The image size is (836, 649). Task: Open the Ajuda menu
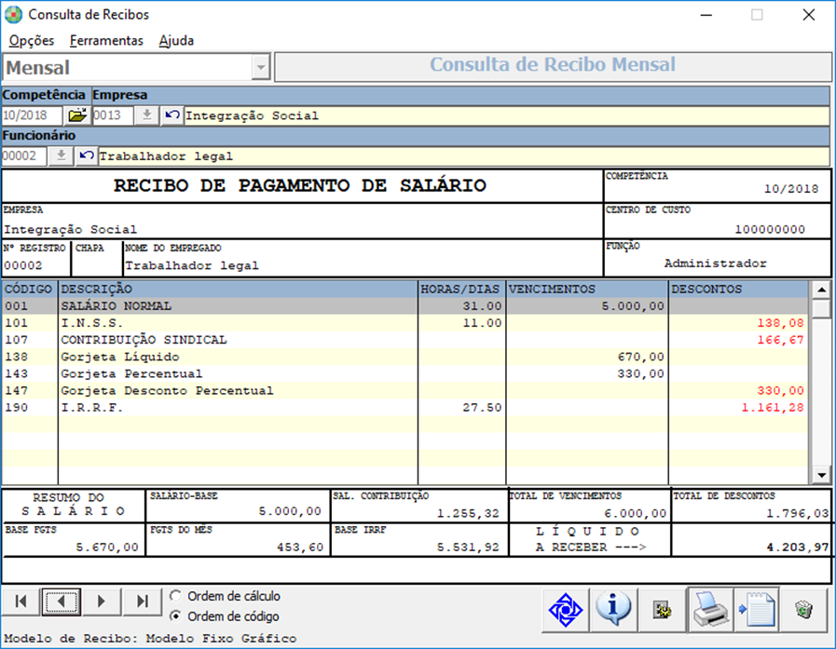(176, 40)
